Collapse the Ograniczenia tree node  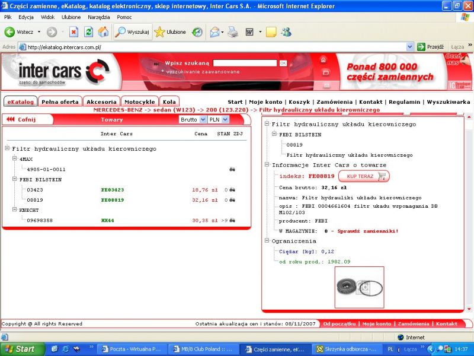tap(267, 240)
